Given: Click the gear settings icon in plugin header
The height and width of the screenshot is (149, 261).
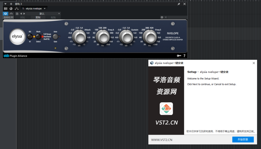Looking at the screenshot, I should tap(162, 17).
